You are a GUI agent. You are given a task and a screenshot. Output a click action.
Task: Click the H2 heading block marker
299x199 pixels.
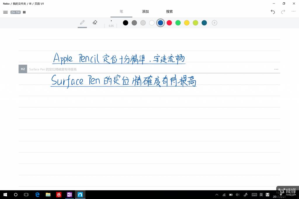point(23,69)
